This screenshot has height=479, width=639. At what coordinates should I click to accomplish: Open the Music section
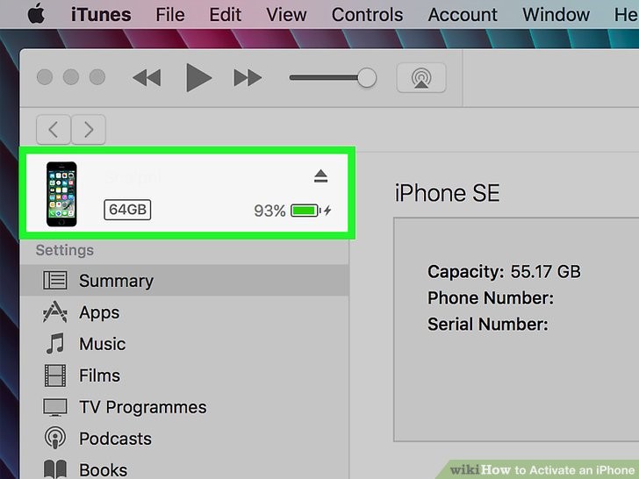184,344
